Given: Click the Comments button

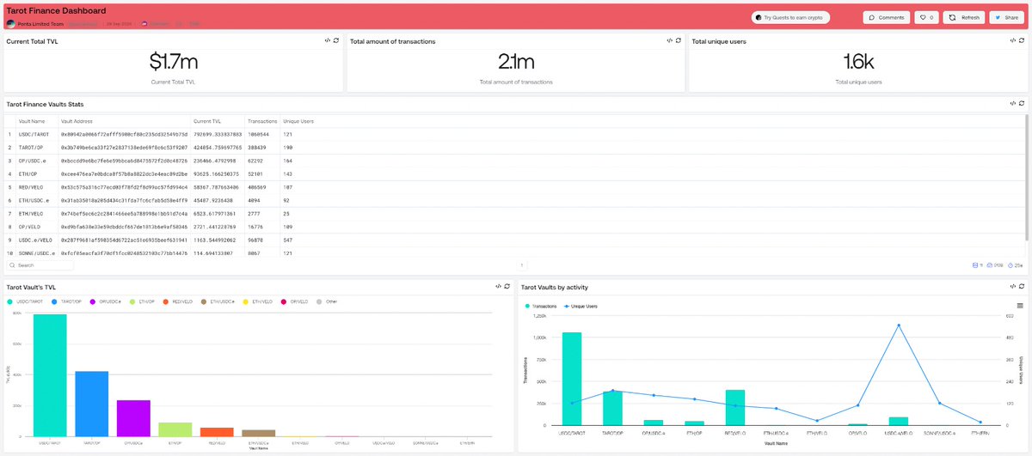Looking at the screenshot, I should (886, 17).
